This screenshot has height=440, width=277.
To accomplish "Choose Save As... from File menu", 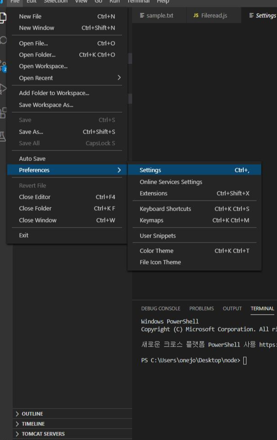I will click(67, 132).
